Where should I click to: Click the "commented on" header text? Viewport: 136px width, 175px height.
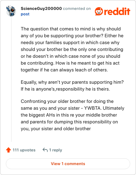click(x=77, y=9)
